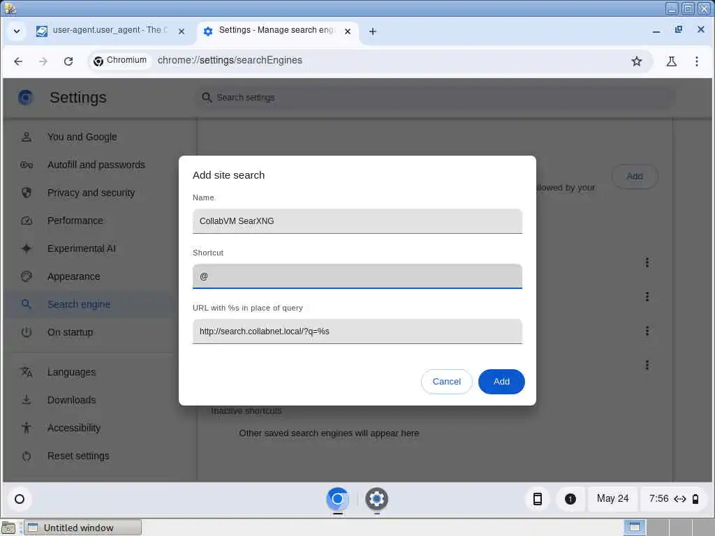The height and width of the screenshot is (536, 715).
Task: Click the sparkle icon beside Experimental AI
Action: click(27, 248)
